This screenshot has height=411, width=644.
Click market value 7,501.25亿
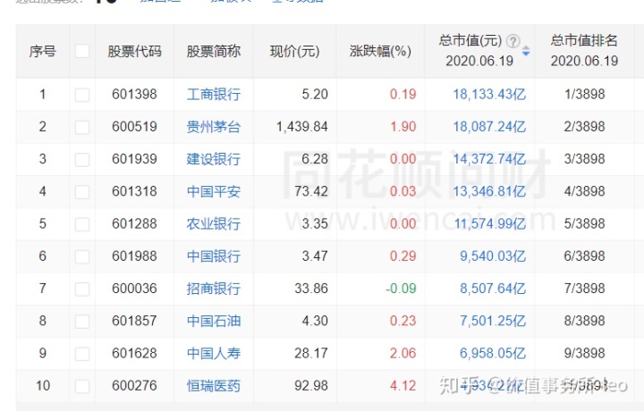[493, 321]
